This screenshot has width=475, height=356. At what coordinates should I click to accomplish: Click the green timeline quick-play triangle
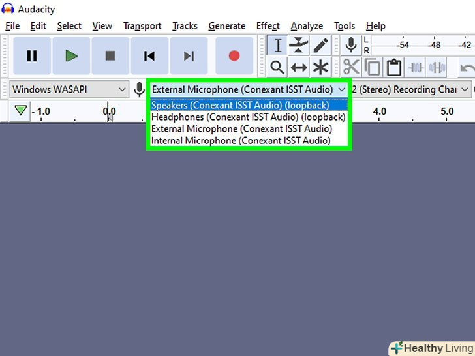point(21,110)
